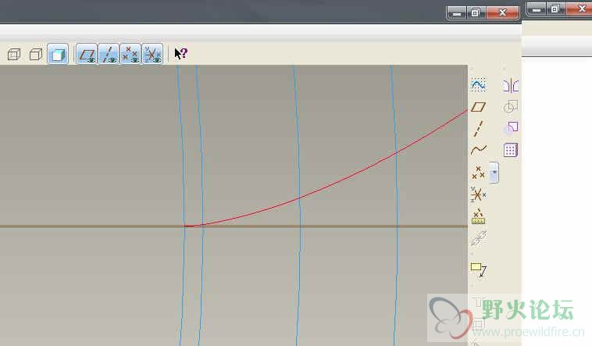592x346 pixels.
Task: Select the shaded display mode
Action: coord(58,55)
